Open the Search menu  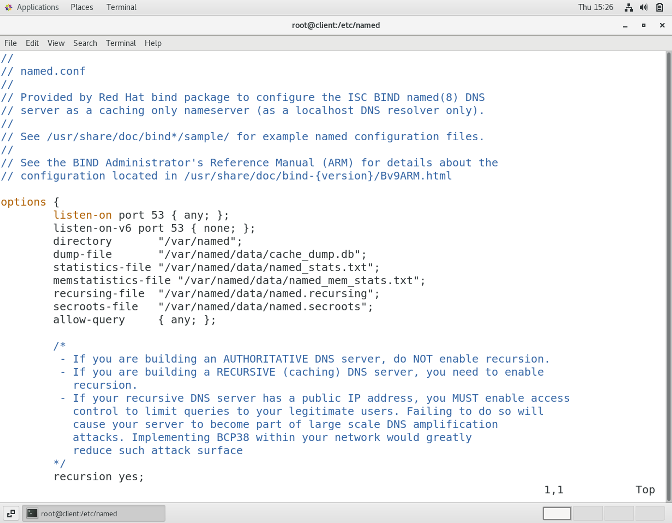[x=85, y=43]
